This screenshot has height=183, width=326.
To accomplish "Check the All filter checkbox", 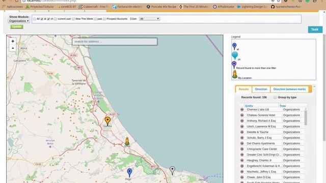I will pos(35,19).
